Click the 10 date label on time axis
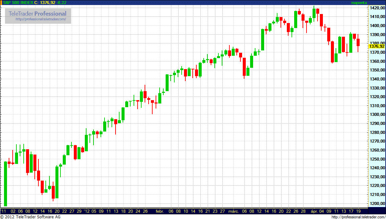The height and width of the screenshot is (220, 386). [x=186, y=211]
